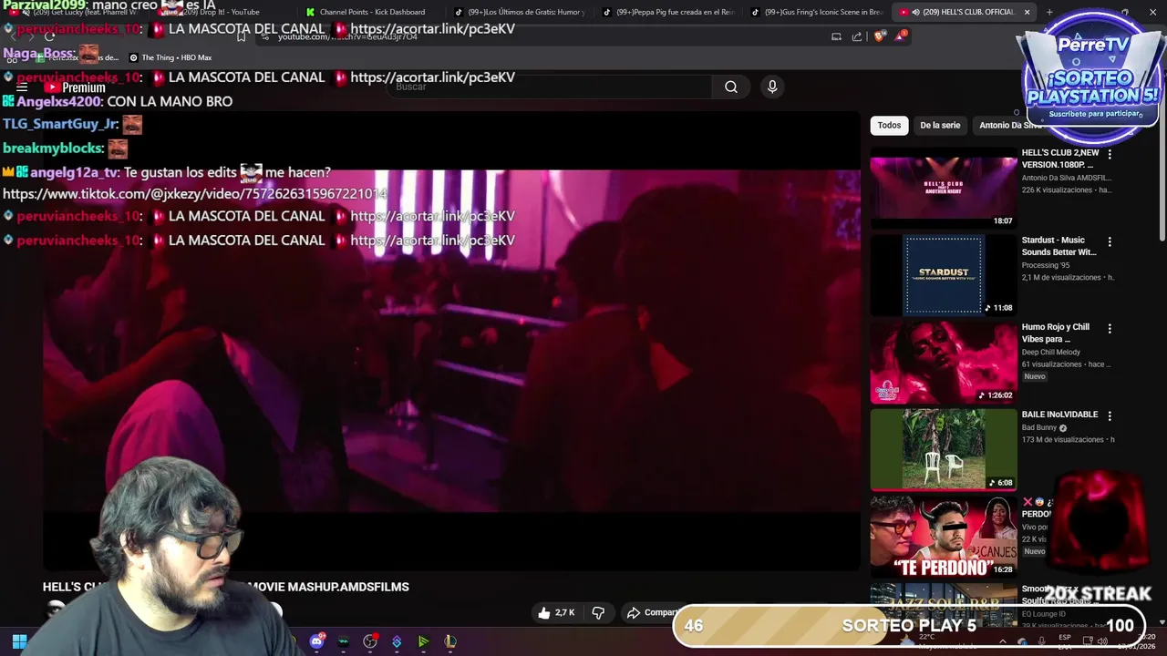Click the main video player area
Screen dimensions: 1167x656
(451, 342)
